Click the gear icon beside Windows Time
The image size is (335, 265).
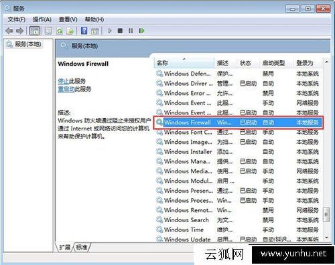(x=159, y=230)
